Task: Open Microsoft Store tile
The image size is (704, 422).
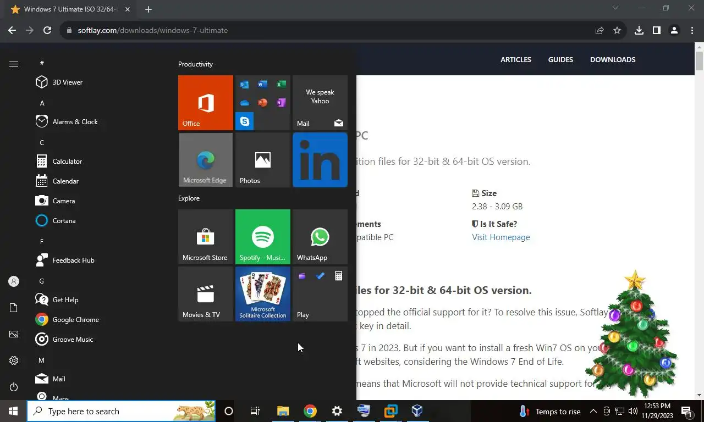Action: pyautogui.click(x=206, y=237)
